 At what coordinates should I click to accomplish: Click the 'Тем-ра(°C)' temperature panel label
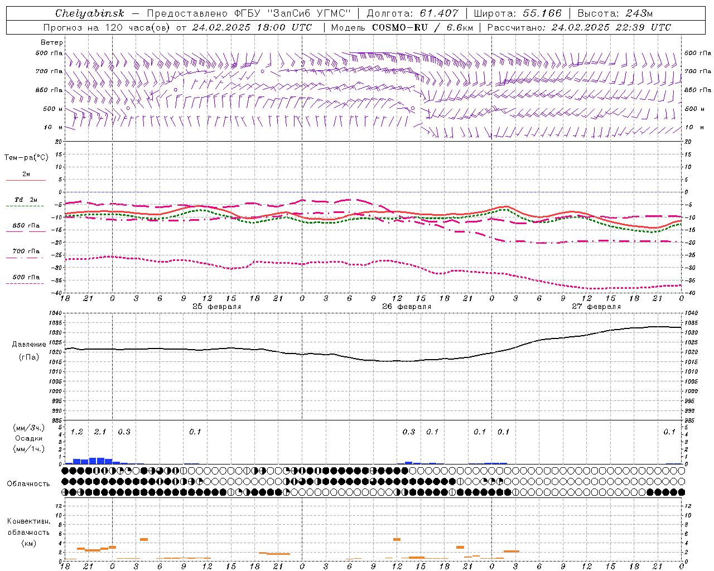[x=26, y=158]
